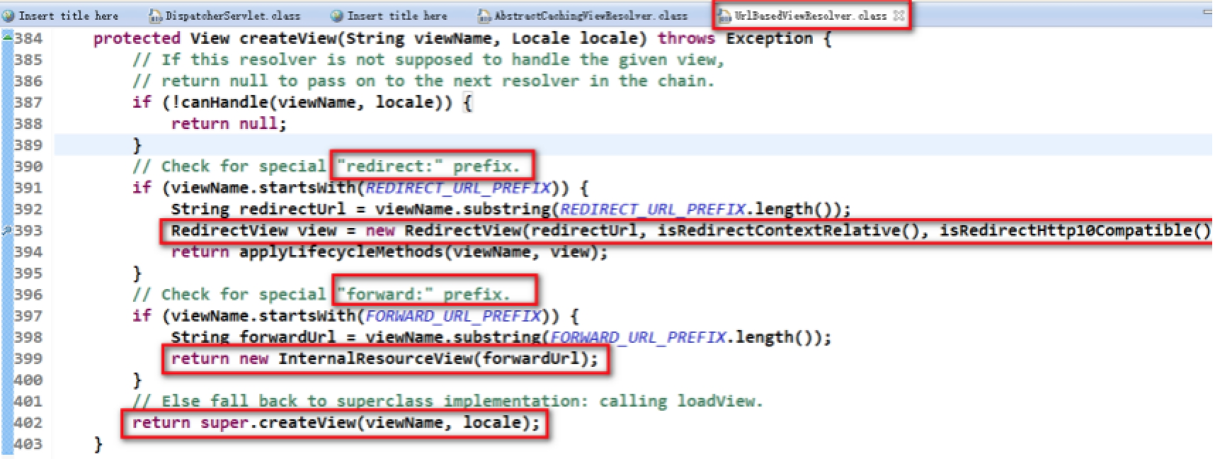This screenshot has height=459, width=1215.
Task: Click the comment "If this resolver is not supposed"
Action: pyautogui.click(x=428, y=59)
